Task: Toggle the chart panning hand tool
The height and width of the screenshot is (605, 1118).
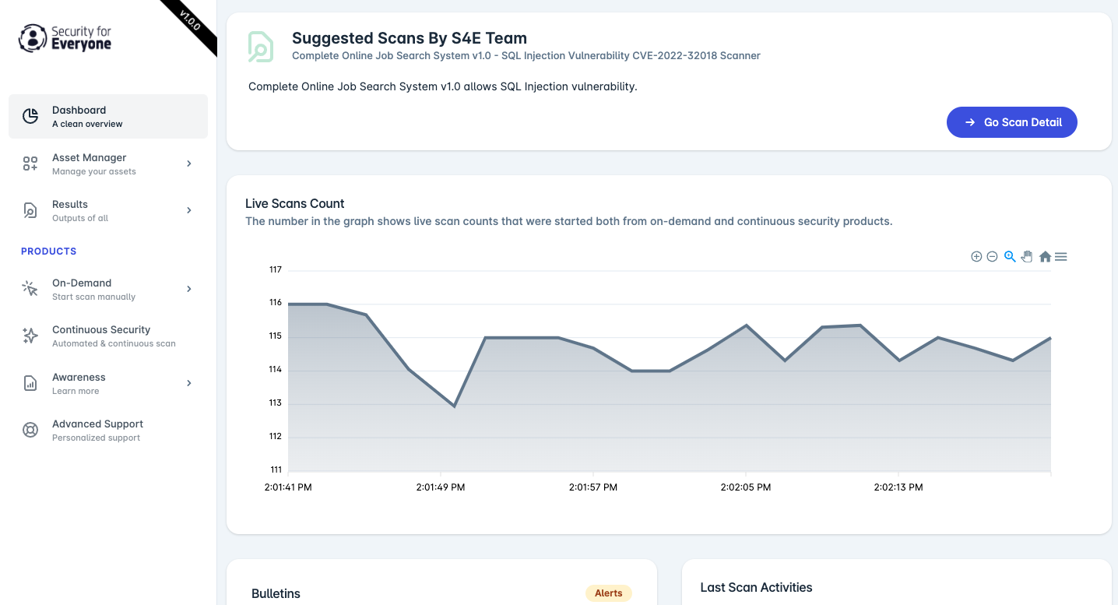Action: pos(1027,256)
